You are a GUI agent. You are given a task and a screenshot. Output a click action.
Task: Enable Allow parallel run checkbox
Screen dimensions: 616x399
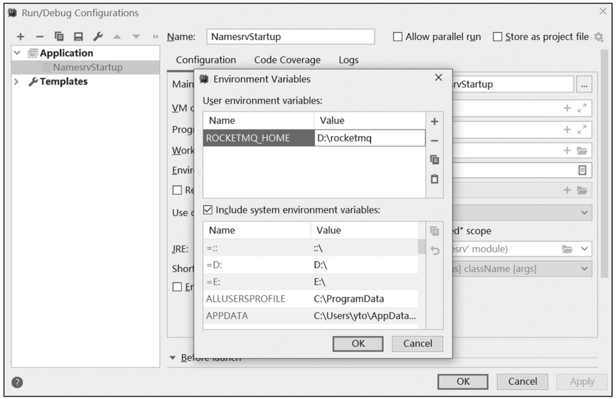[398, 37]
